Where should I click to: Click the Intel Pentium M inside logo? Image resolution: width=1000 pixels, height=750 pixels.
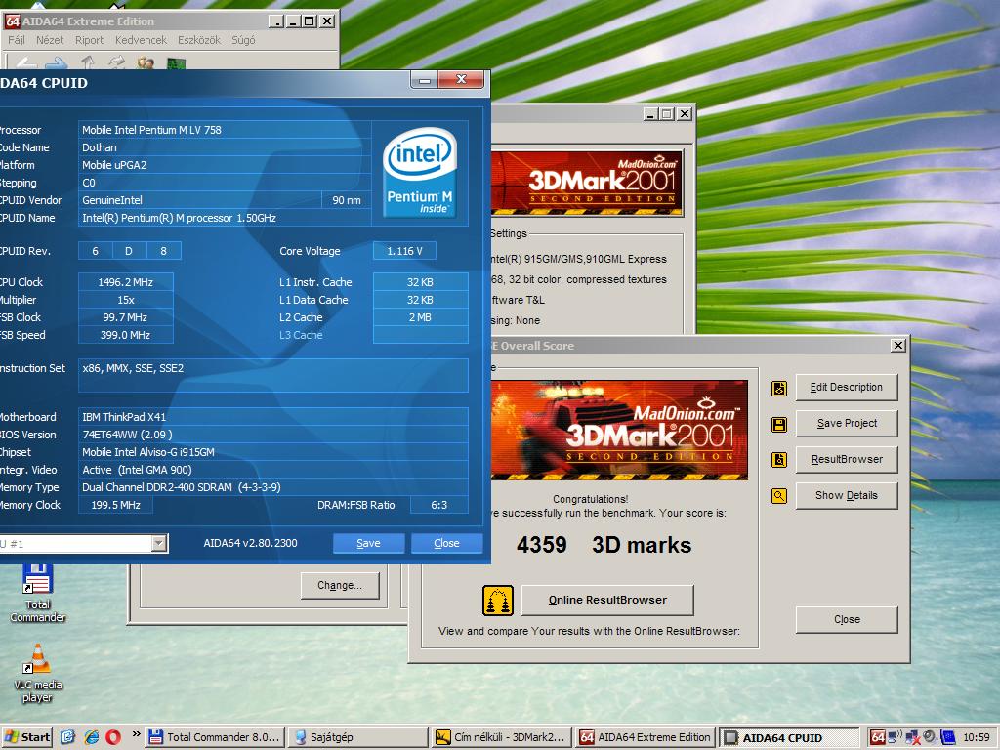420,172
